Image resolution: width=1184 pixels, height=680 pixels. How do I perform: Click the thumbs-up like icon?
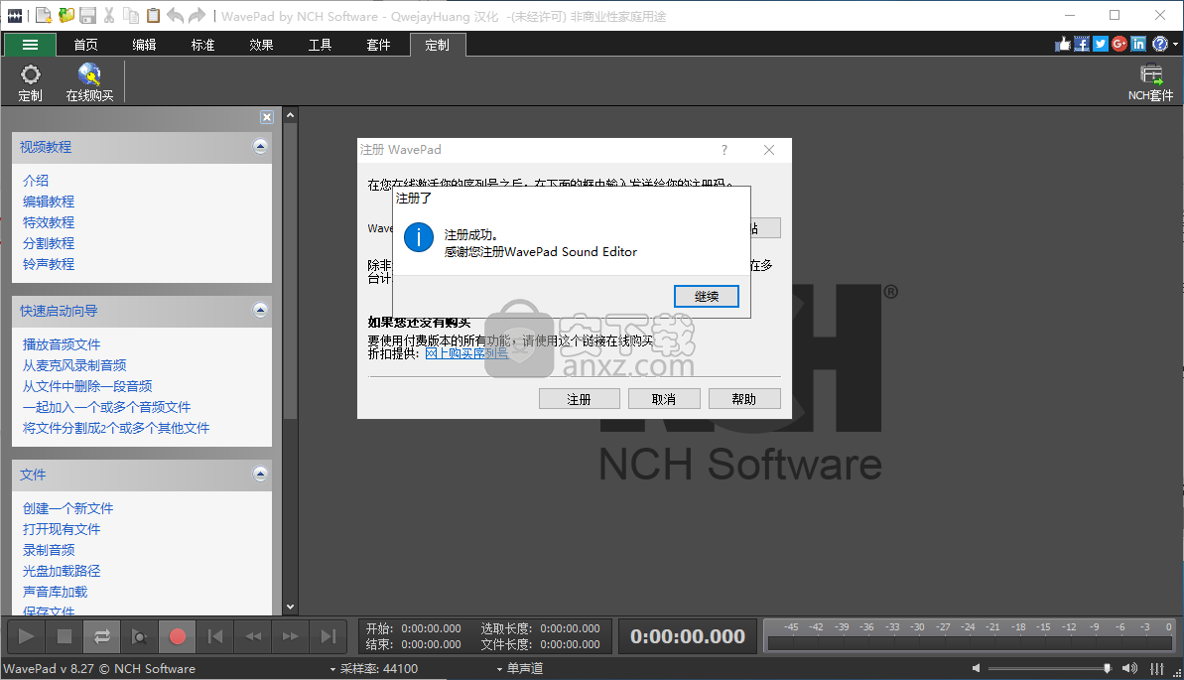[x=1063, y=44]
